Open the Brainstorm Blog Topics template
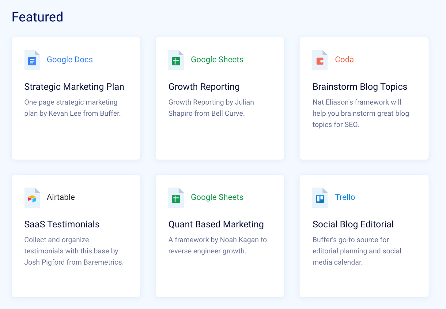The width and height of the screenshot is (446, 309). [x=360, y=87]
